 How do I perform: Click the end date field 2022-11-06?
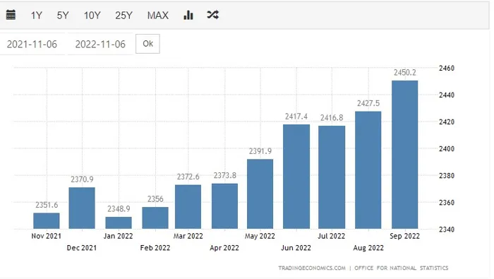click(100, 44)
